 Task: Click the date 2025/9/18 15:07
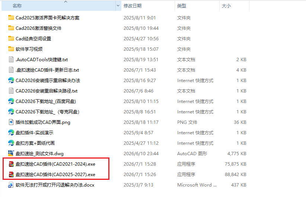[141, 49]
